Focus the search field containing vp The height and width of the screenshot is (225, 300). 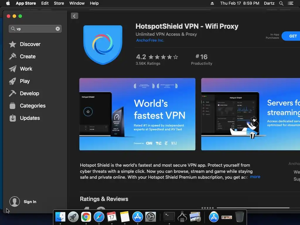pyautogui.click(x=35, y=29)
